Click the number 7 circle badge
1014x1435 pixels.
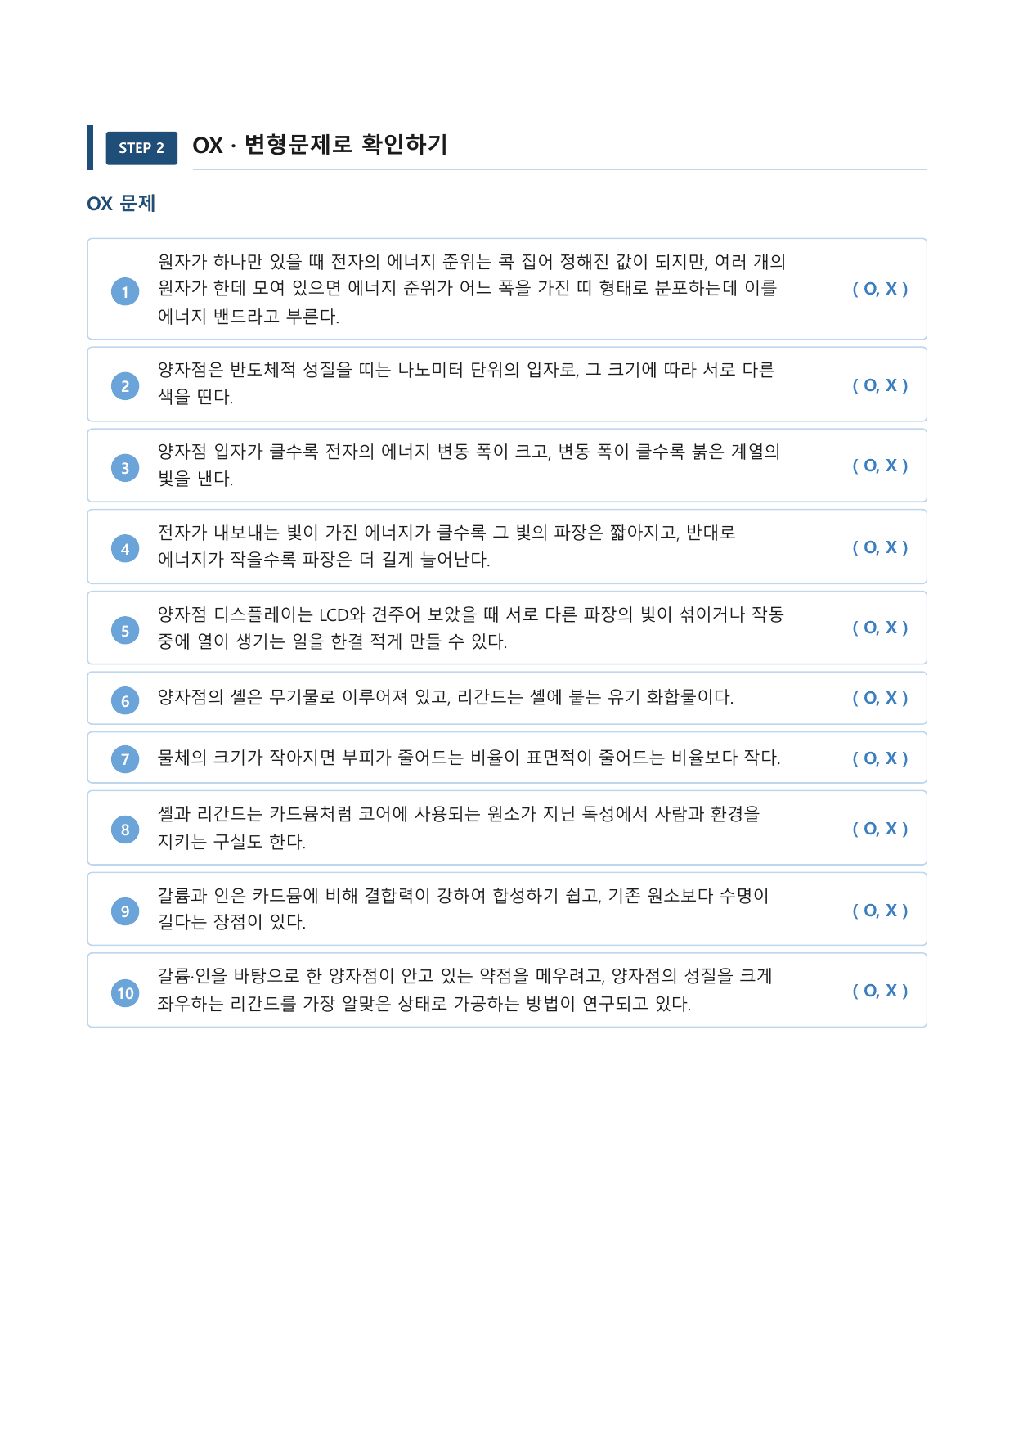tap(125, 759)
